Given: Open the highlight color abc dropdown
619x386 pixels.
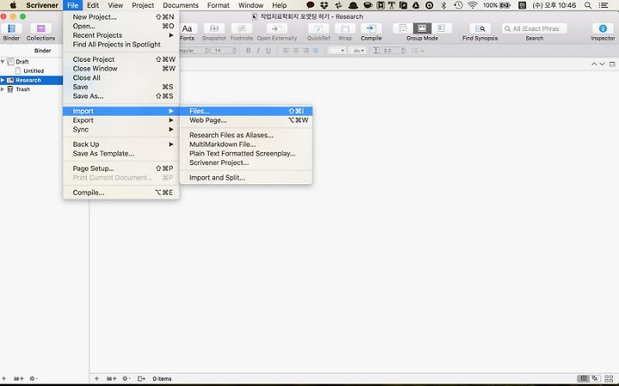Looking at the screenshot, I should pos(358,51).
